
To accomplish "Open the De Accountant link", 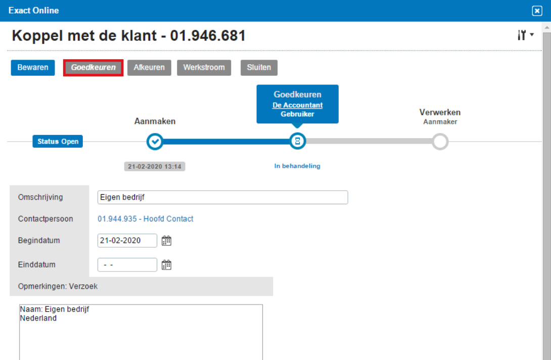I will tap(297, 105).
